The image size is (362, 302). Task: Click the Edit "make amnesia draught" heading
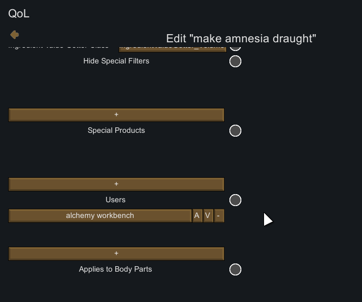(241, 38)
